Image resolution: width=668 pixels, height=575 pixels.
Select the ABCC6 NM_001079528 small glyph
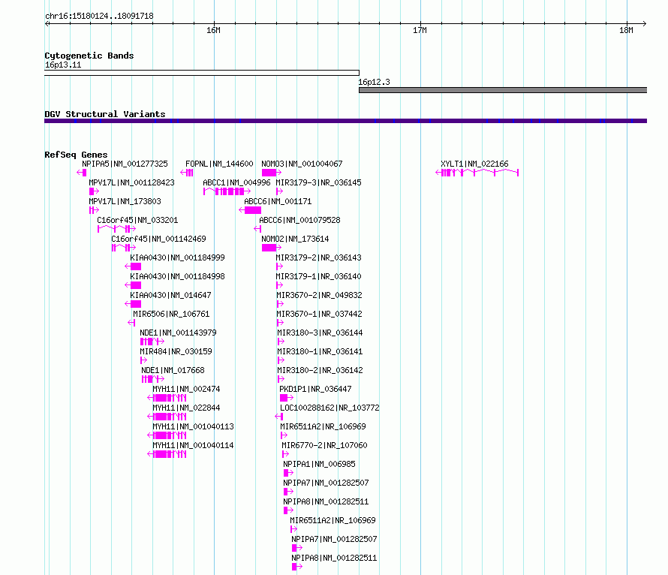257,229
